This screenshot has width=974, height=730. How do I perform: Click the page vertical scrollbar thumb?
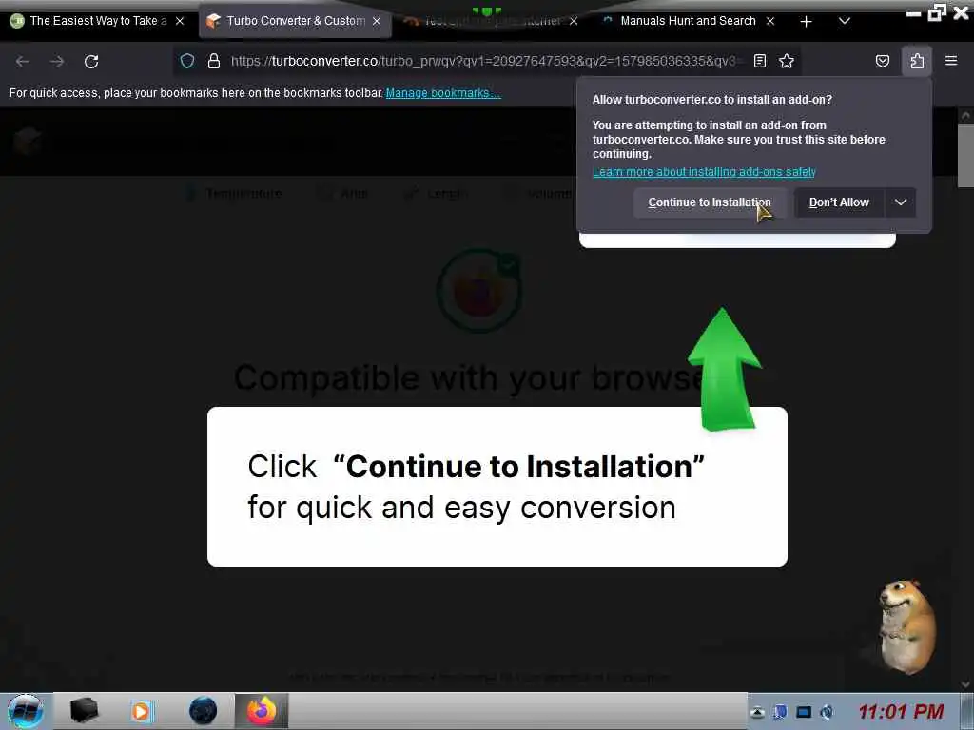click(x=964, y=155)
